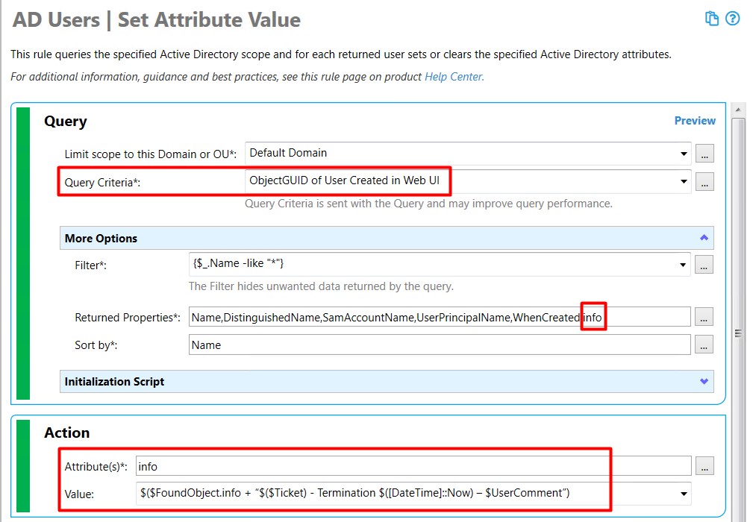The width and height of the screenshot is (753, 522).
Task: Click the Sort by input field
Action: (x=440, y=345)
